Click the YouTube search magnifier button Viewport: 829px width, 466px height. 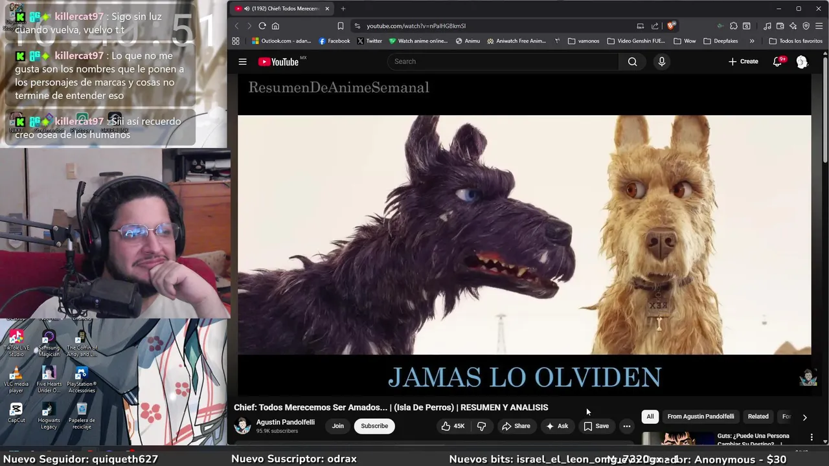[632, 61]
